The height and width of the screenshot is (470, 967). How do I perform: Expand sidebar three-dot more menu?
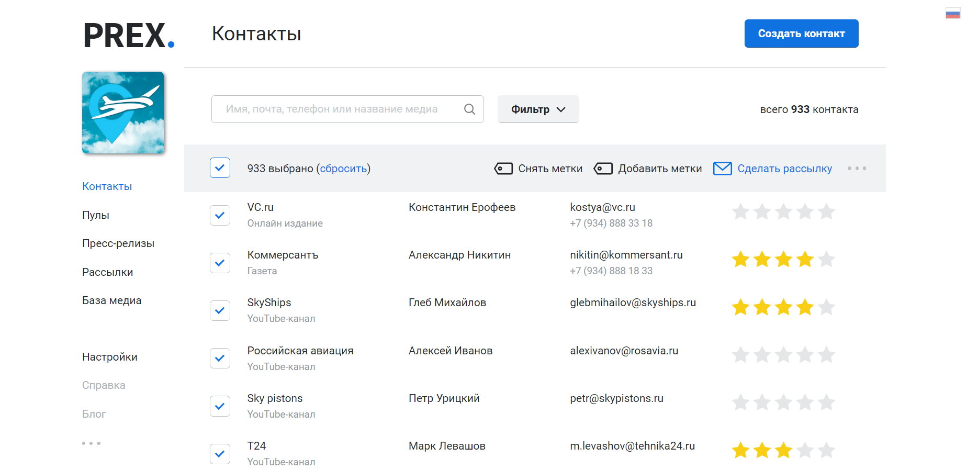[91, 443]
